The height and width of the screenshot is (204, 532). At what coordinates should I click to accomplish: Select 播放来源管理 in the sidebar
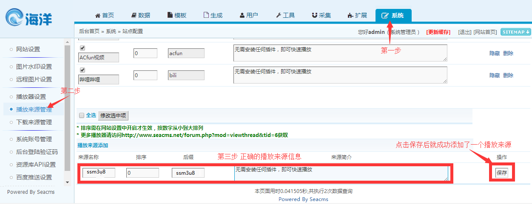click(x=34, y=109)
